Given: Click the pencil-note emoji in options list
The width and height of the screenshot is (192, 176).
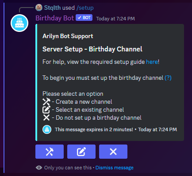Looking at the screenshot, I should point(46,110).
